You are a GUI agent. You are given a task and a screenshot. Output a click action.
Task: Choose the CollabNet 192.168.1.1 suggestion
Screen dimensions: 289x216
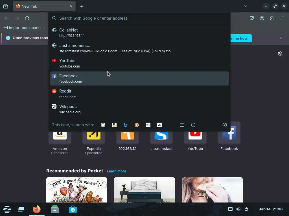pos(139,33)
